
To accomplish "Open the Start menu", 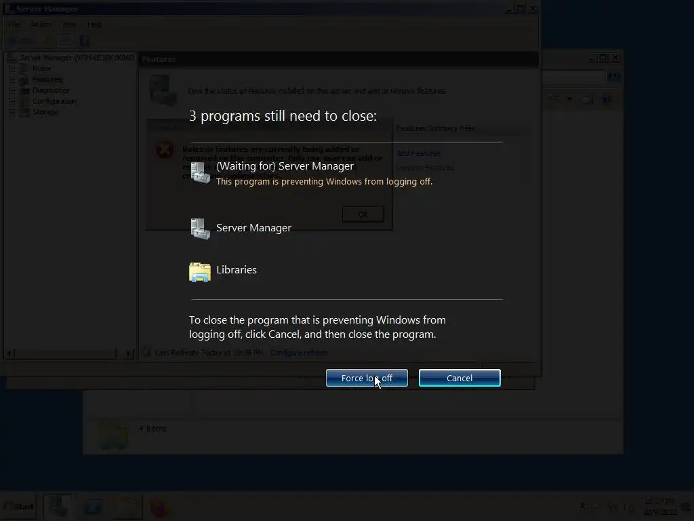I will 19,506.
